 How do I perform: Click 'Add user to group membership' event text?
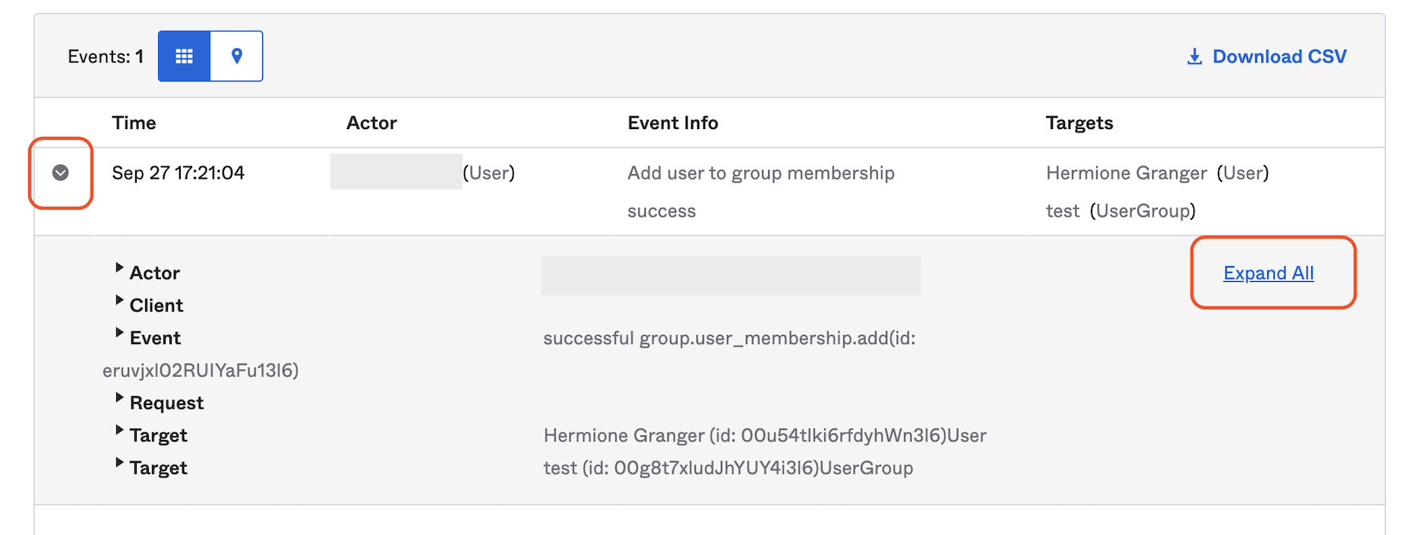760,173
